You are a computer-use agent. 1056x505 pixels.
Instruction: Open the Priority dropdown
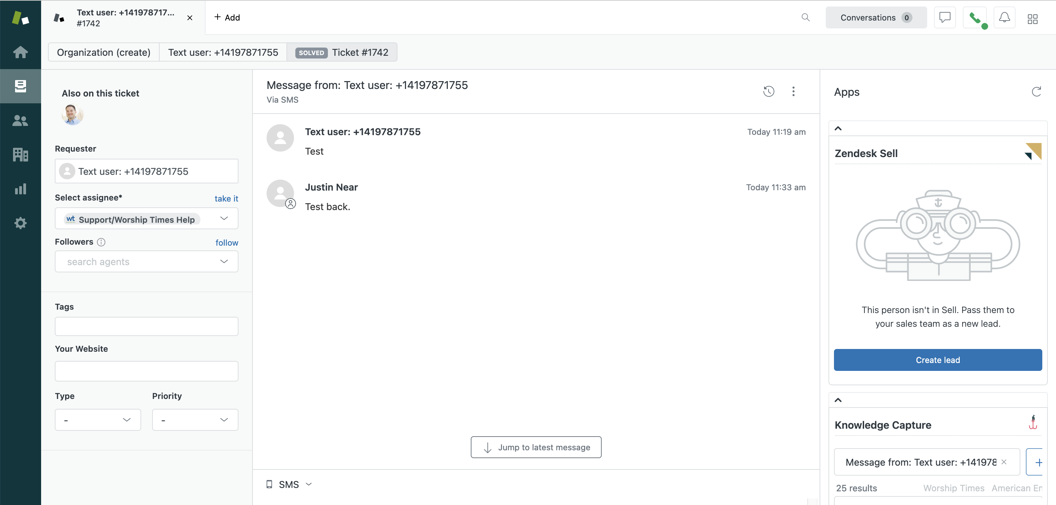[x=195, y=419]
